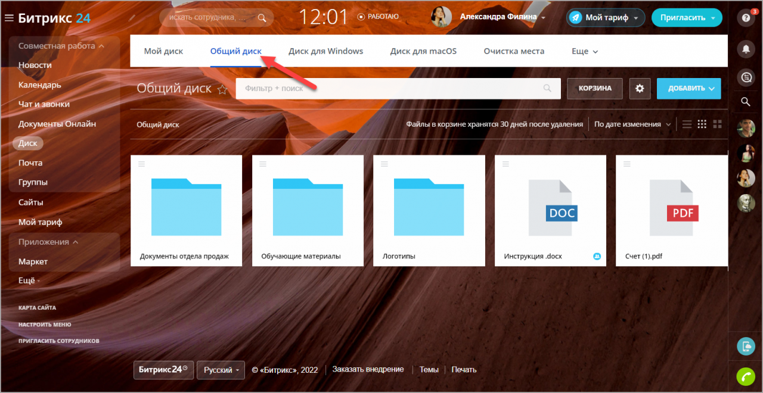Open the По дате изменения sort dropdown

point(632,124)
